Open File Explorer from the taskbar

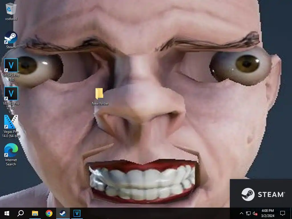35,213
